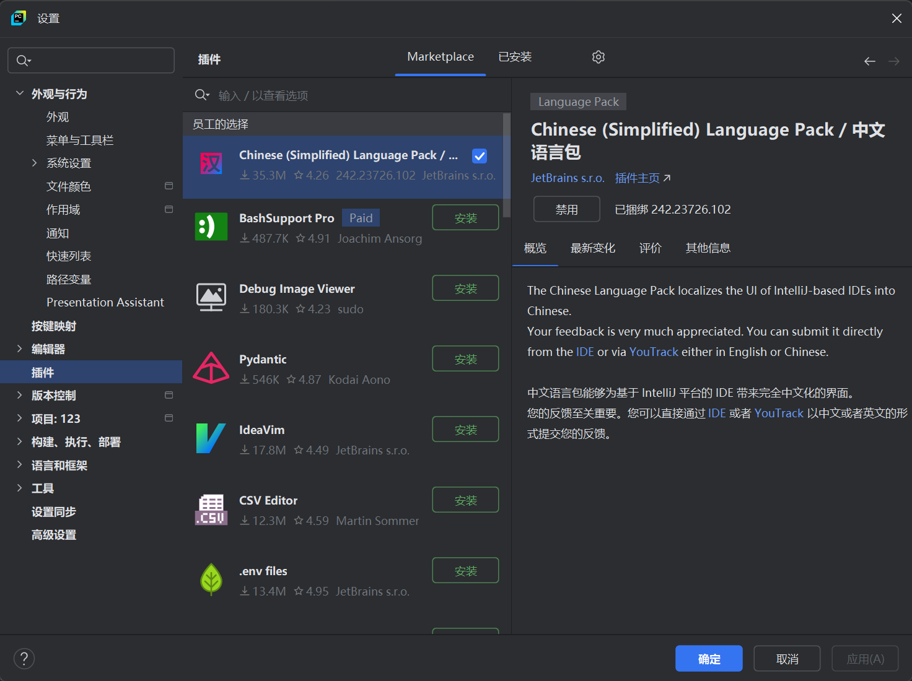Click the Pydantic plugin icon
912x681 pixels.
coord(211,368)
